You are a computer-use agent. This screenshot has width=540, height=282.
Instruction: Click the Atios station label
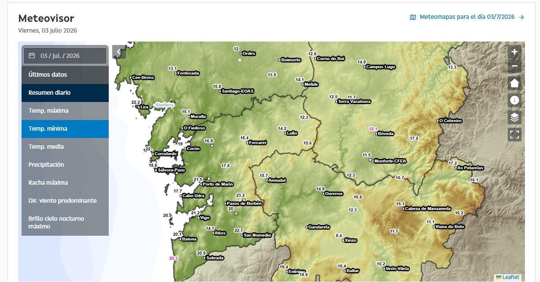(x=220, y=233)
